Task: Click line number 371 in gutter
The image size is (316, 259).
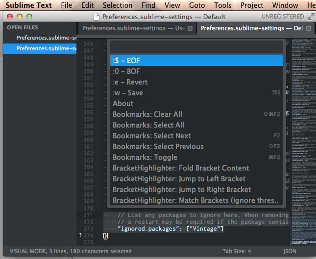Action: [88, 215]
